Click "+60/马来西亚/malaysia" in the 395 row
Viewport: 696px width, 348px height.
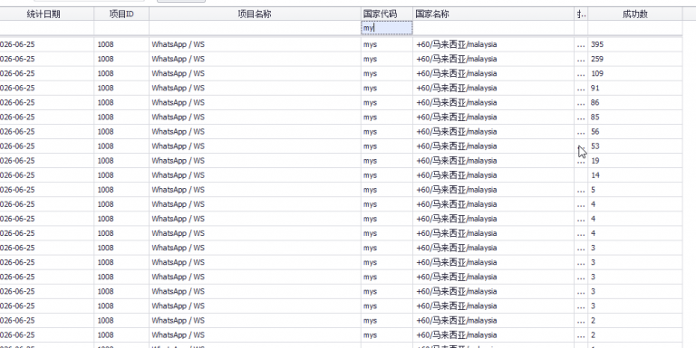[x=457, y=44]
